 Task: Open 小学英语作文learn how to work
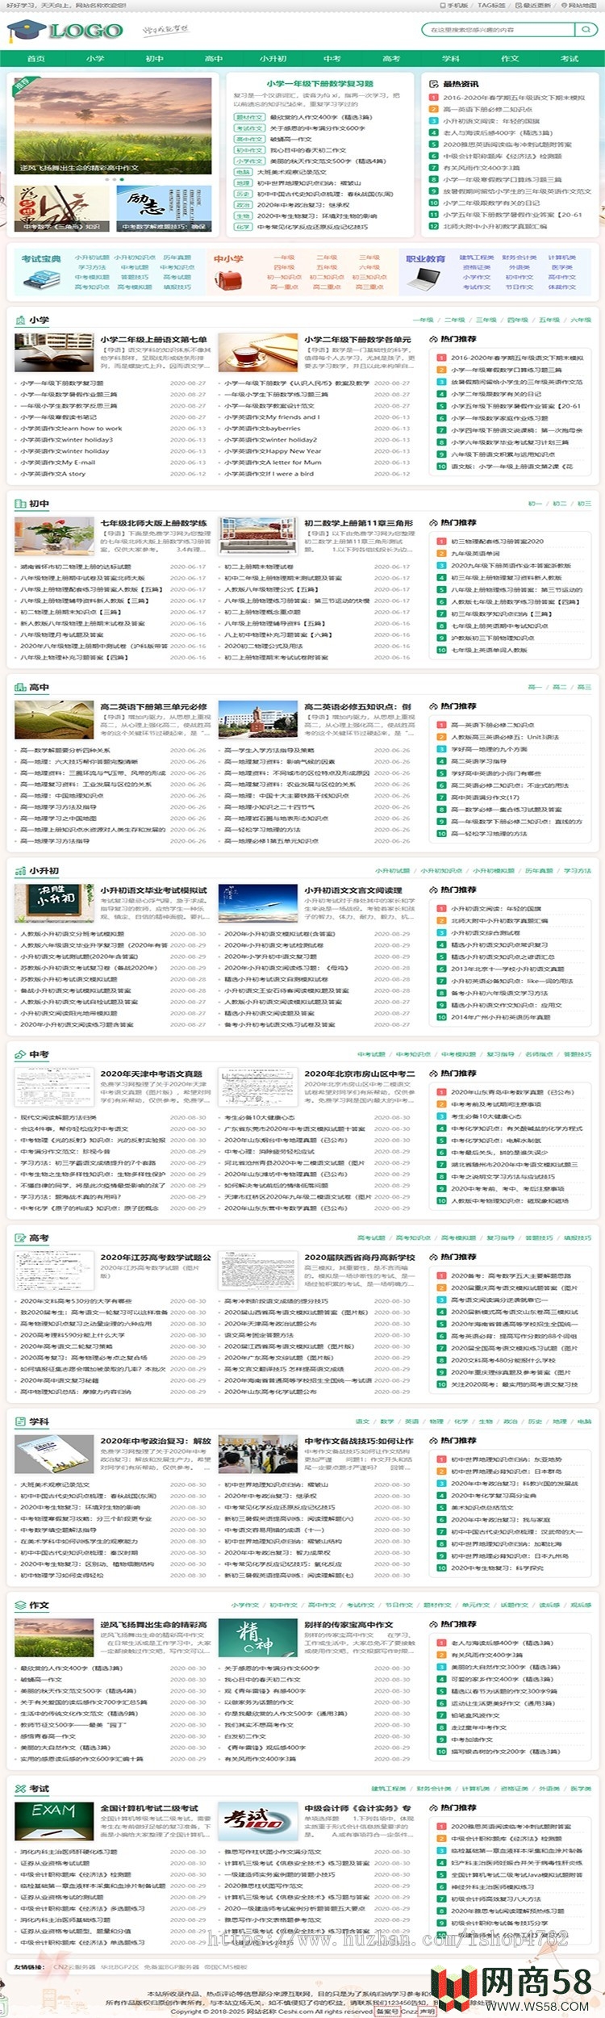(x=71, y=429)
